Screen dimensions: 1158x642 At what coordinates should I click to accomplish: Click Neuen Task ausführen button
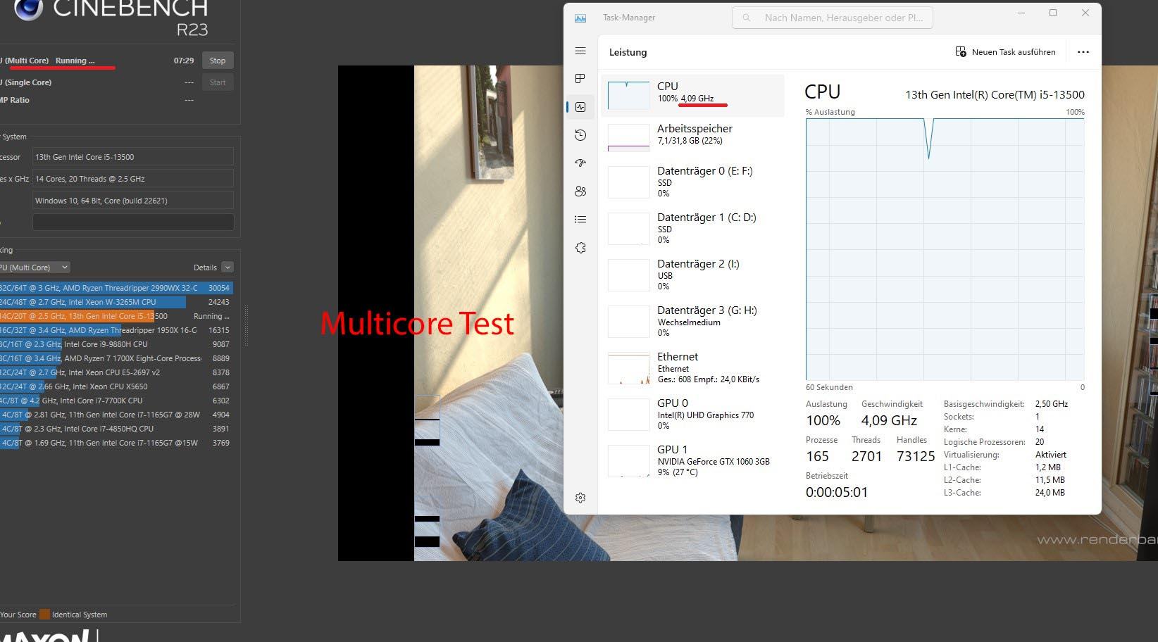1005,52
